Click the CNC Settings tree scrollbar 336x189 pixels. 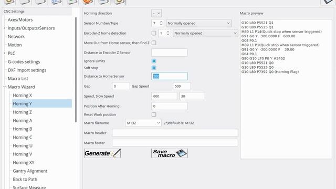(76, 70)
